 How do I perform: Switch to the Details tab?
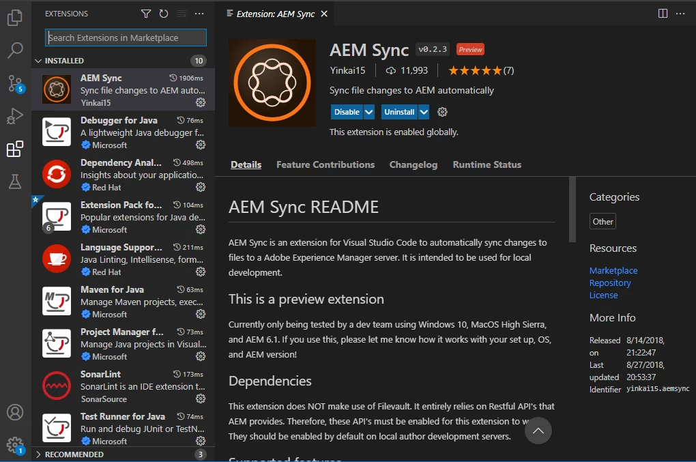[246, 164]
